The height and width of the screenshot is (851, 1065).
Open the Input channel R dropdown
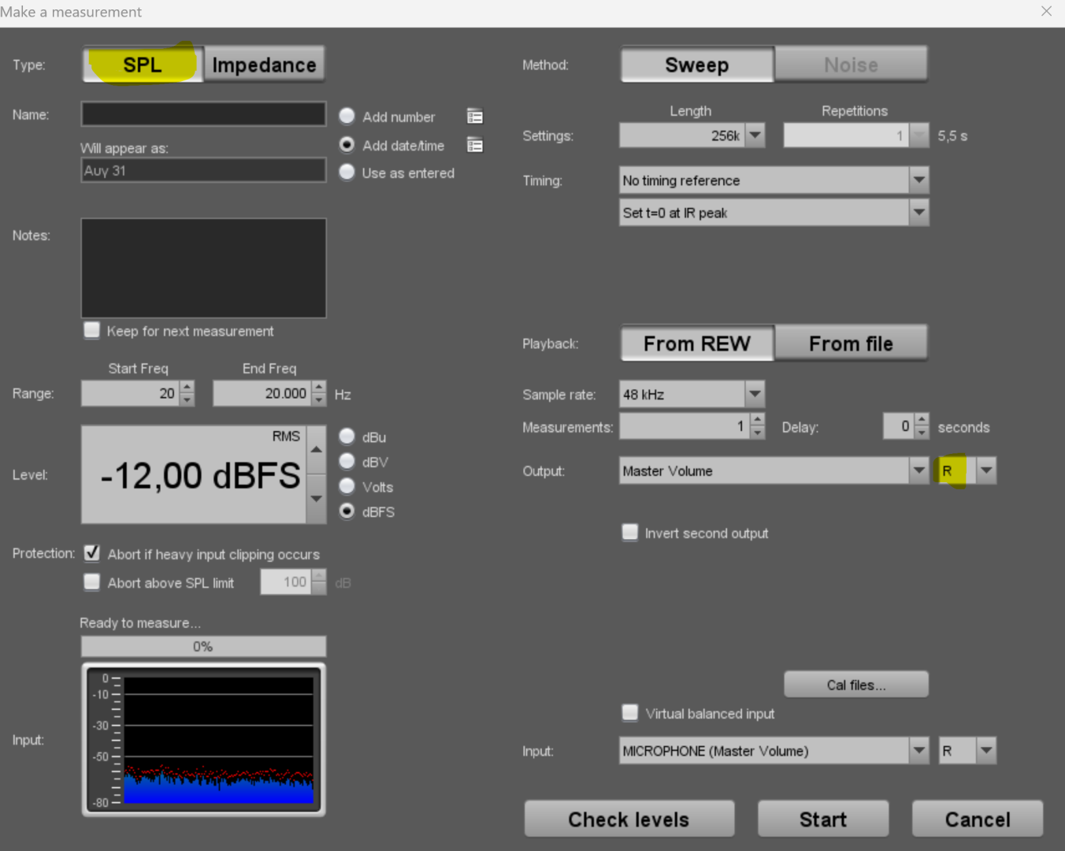(x=986, y=751)
